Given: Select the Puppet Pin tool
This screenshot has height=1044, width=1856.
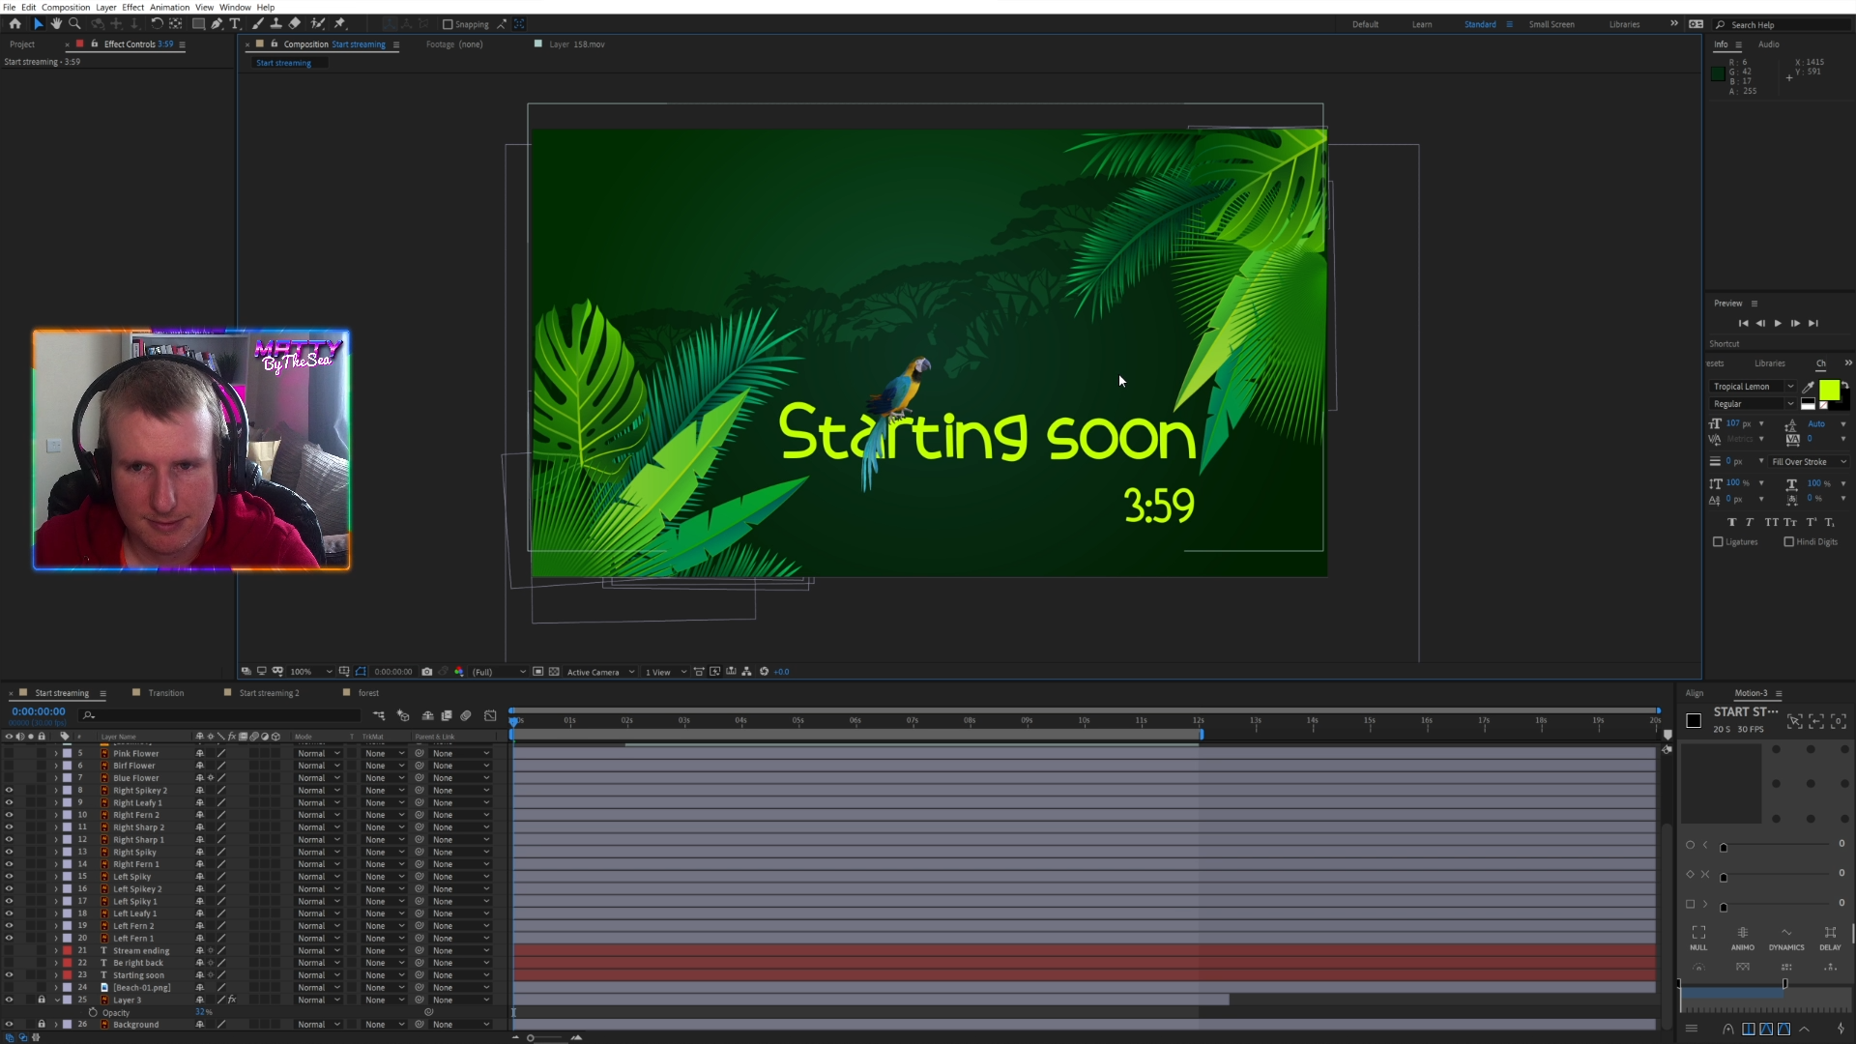Looking at the screenshot, I should [339, 23].
